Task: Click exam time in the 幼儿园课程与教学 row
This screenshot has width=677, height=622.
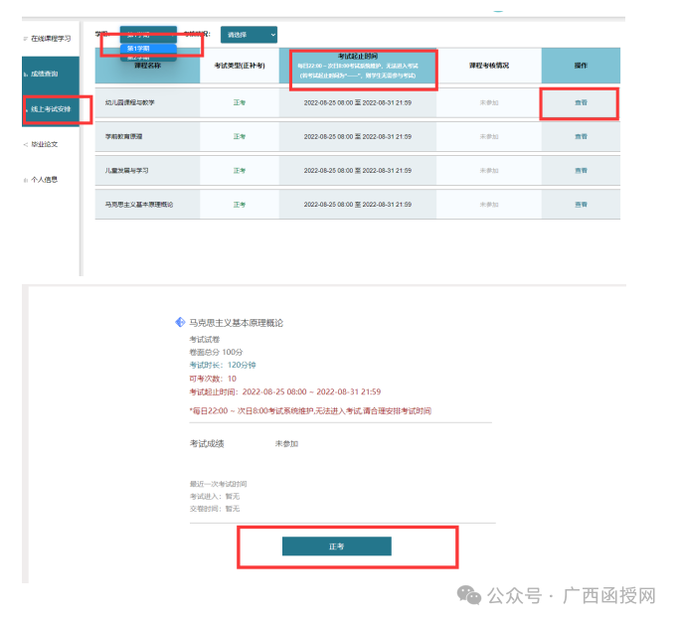Action: click(x=358, y=102)
